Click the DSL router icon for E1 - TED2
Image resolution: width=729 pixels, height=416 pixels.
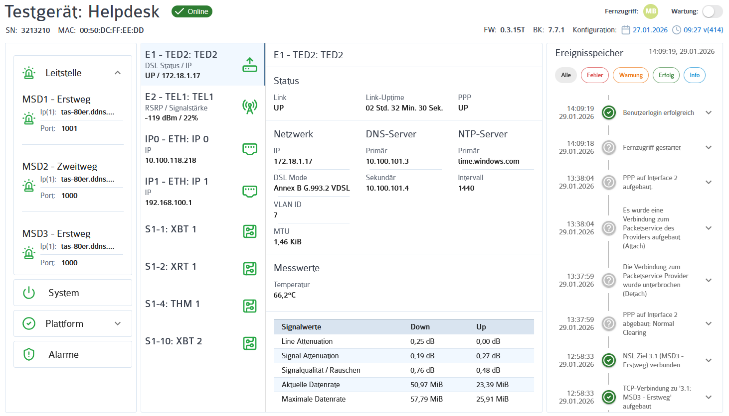click(250, 65)
